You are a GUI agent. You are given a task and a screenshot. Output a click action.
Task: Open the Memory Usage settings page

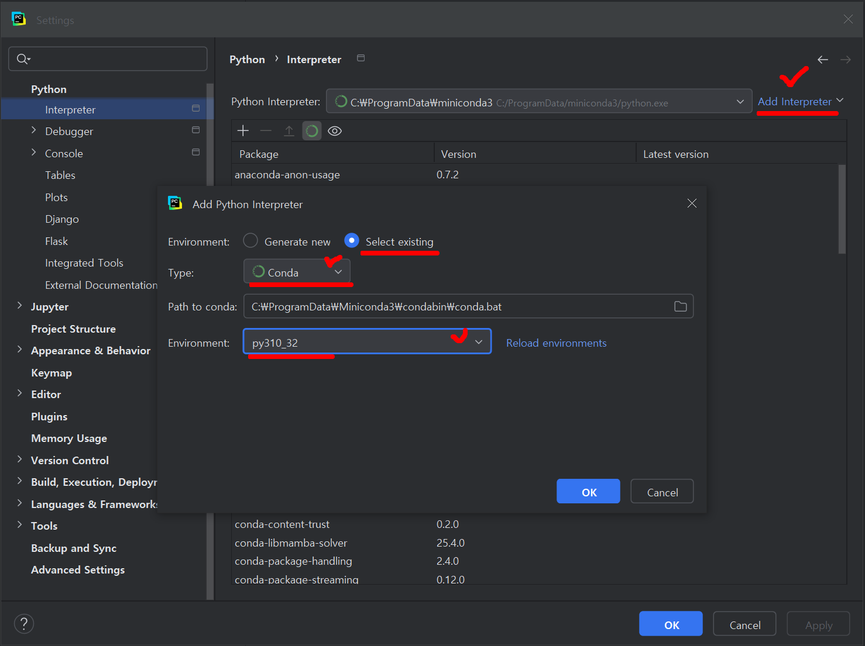tap(69, 438)
